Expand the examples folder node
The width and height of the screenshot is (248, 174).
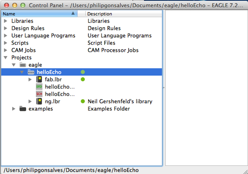(x=13, y=109)
